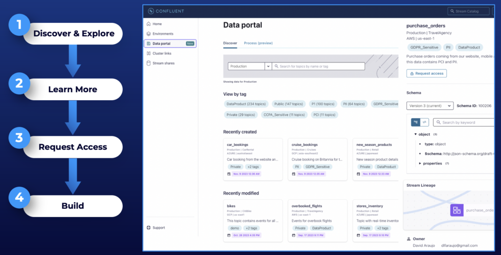501x255 pixels.
Task: Click Private tag on overbooked_flights card
Action: click(300, 228)
